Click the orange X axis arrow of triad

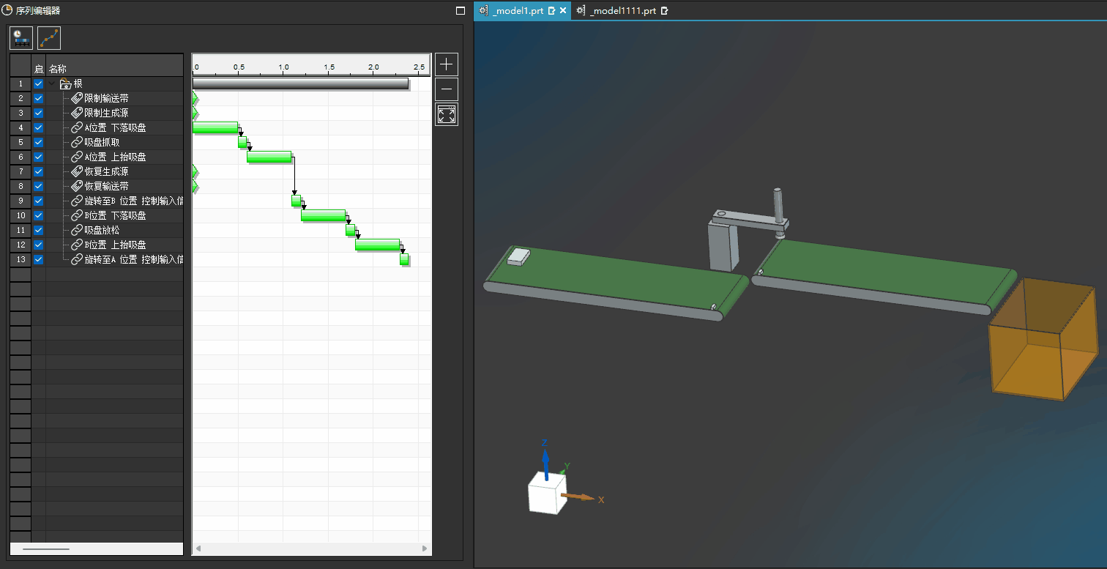click(x=578, y=497)
